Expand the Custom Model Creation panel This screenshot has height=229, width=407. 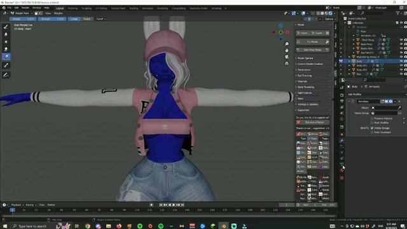click(313, 64)
